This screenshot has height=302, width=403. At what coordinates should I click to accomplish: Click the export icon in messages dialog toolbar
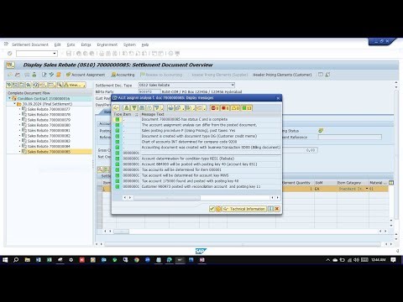[x=190, y=107]
